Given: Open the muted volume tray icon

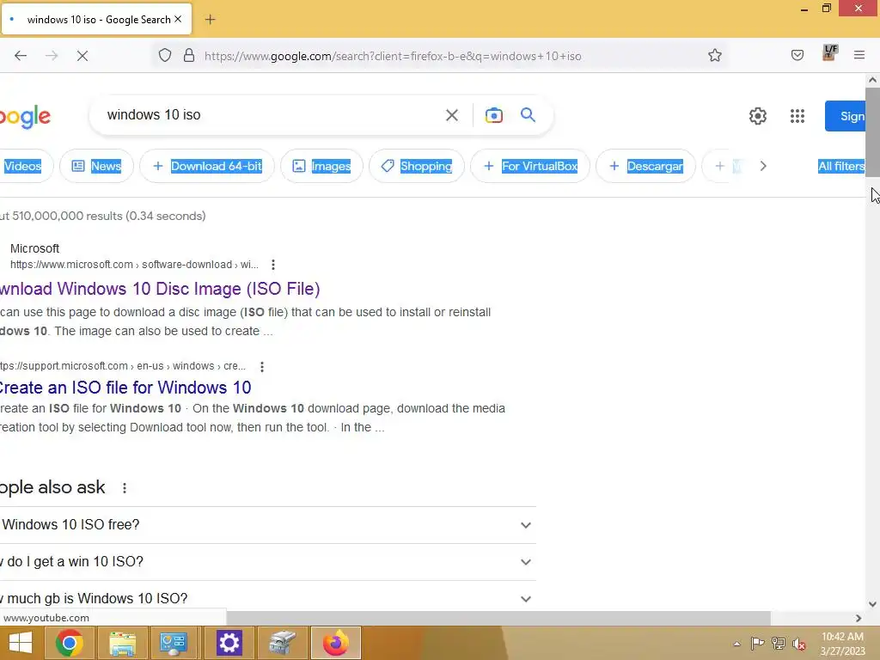Looking at the screenshot, I should (799, 643).
